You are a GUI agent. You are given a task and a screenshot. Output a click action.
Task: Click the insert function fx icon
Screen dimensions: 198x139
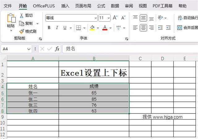click(57, 49)
